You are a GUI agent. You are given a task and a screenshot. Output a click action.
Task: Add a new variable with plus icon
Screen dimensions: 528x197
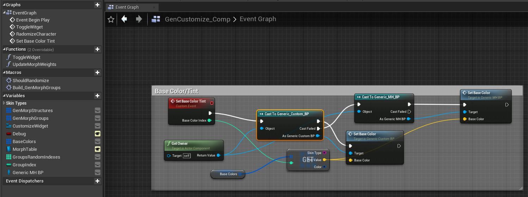click(x=98, y=96)
